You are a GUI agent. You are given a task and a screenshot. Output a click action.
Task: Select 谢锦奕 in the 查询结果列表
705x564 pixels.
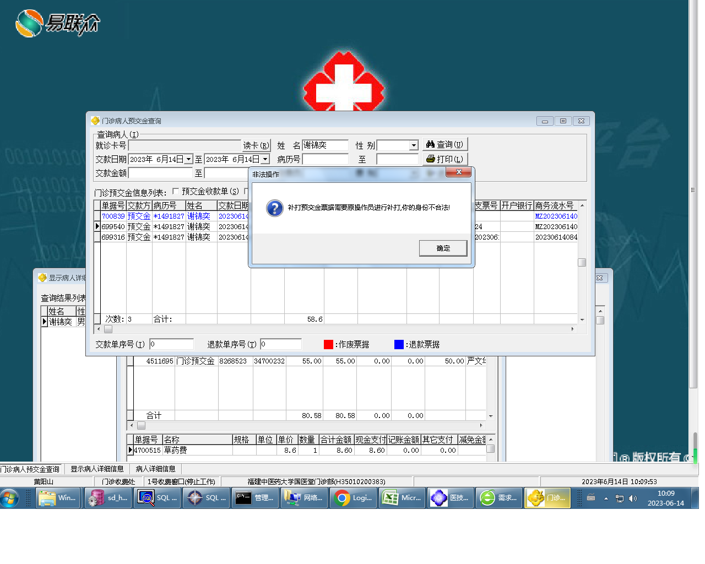click(x=61, y=322)
